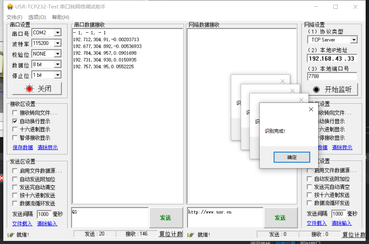369x244 pixels.
Task: Close the frontmost 识别完成 dialog with X
Action: (311, 109)
